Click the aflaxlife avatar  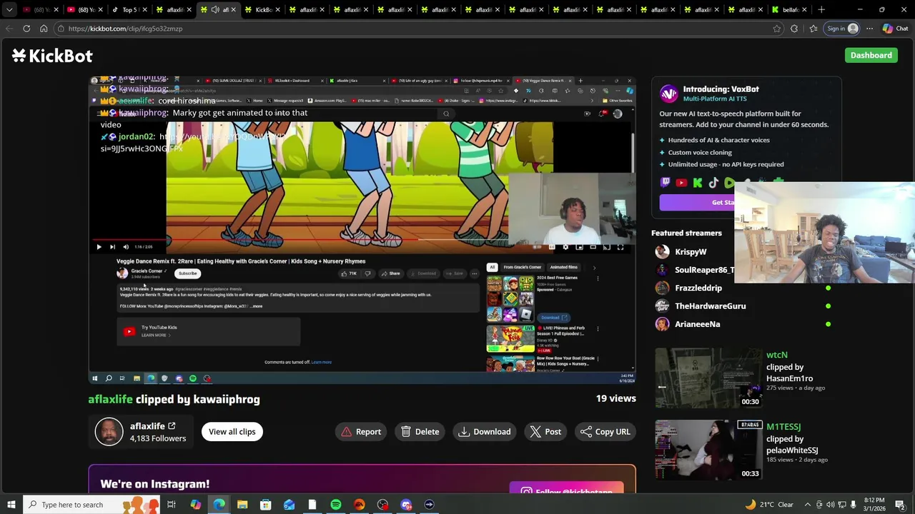point(109,432)
